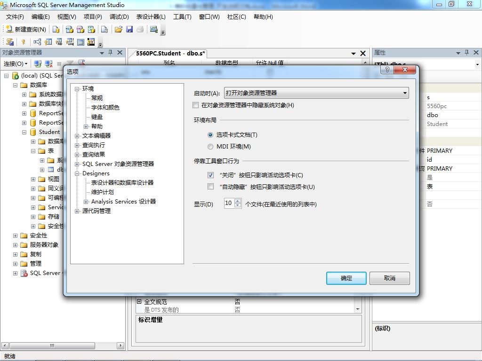
Task: Open the Manage Indexes and Keys icon
Action: coord(48,42)
